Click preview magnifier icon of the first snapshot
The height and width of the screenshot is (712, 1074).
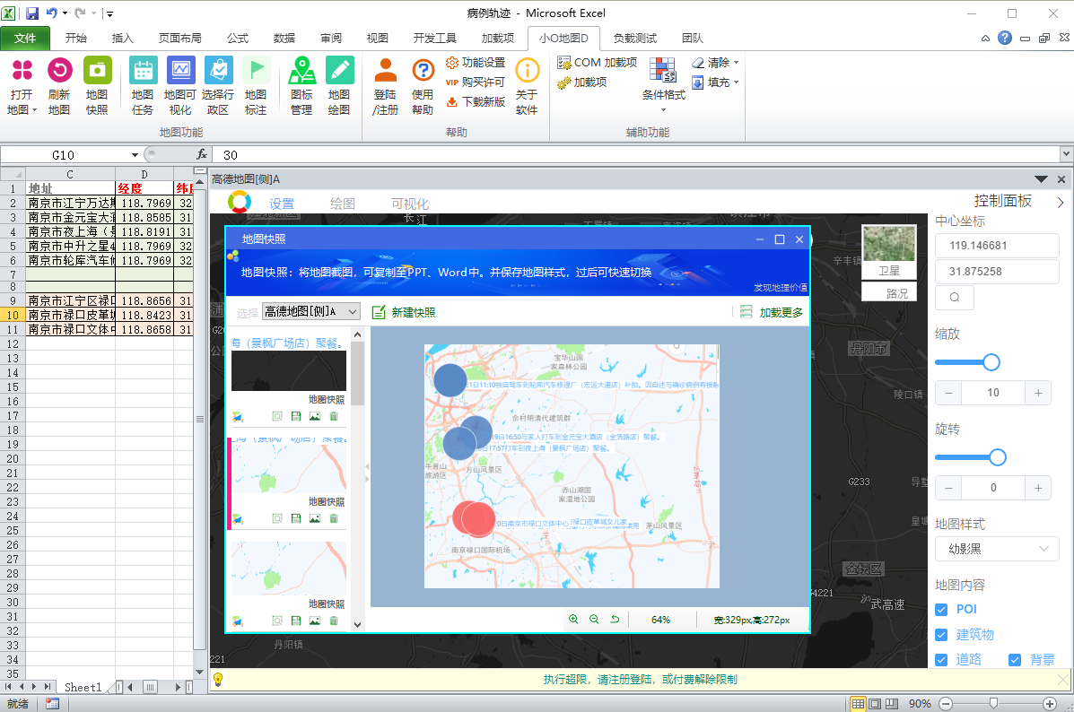pyautogui.click(x=276, y=416)
